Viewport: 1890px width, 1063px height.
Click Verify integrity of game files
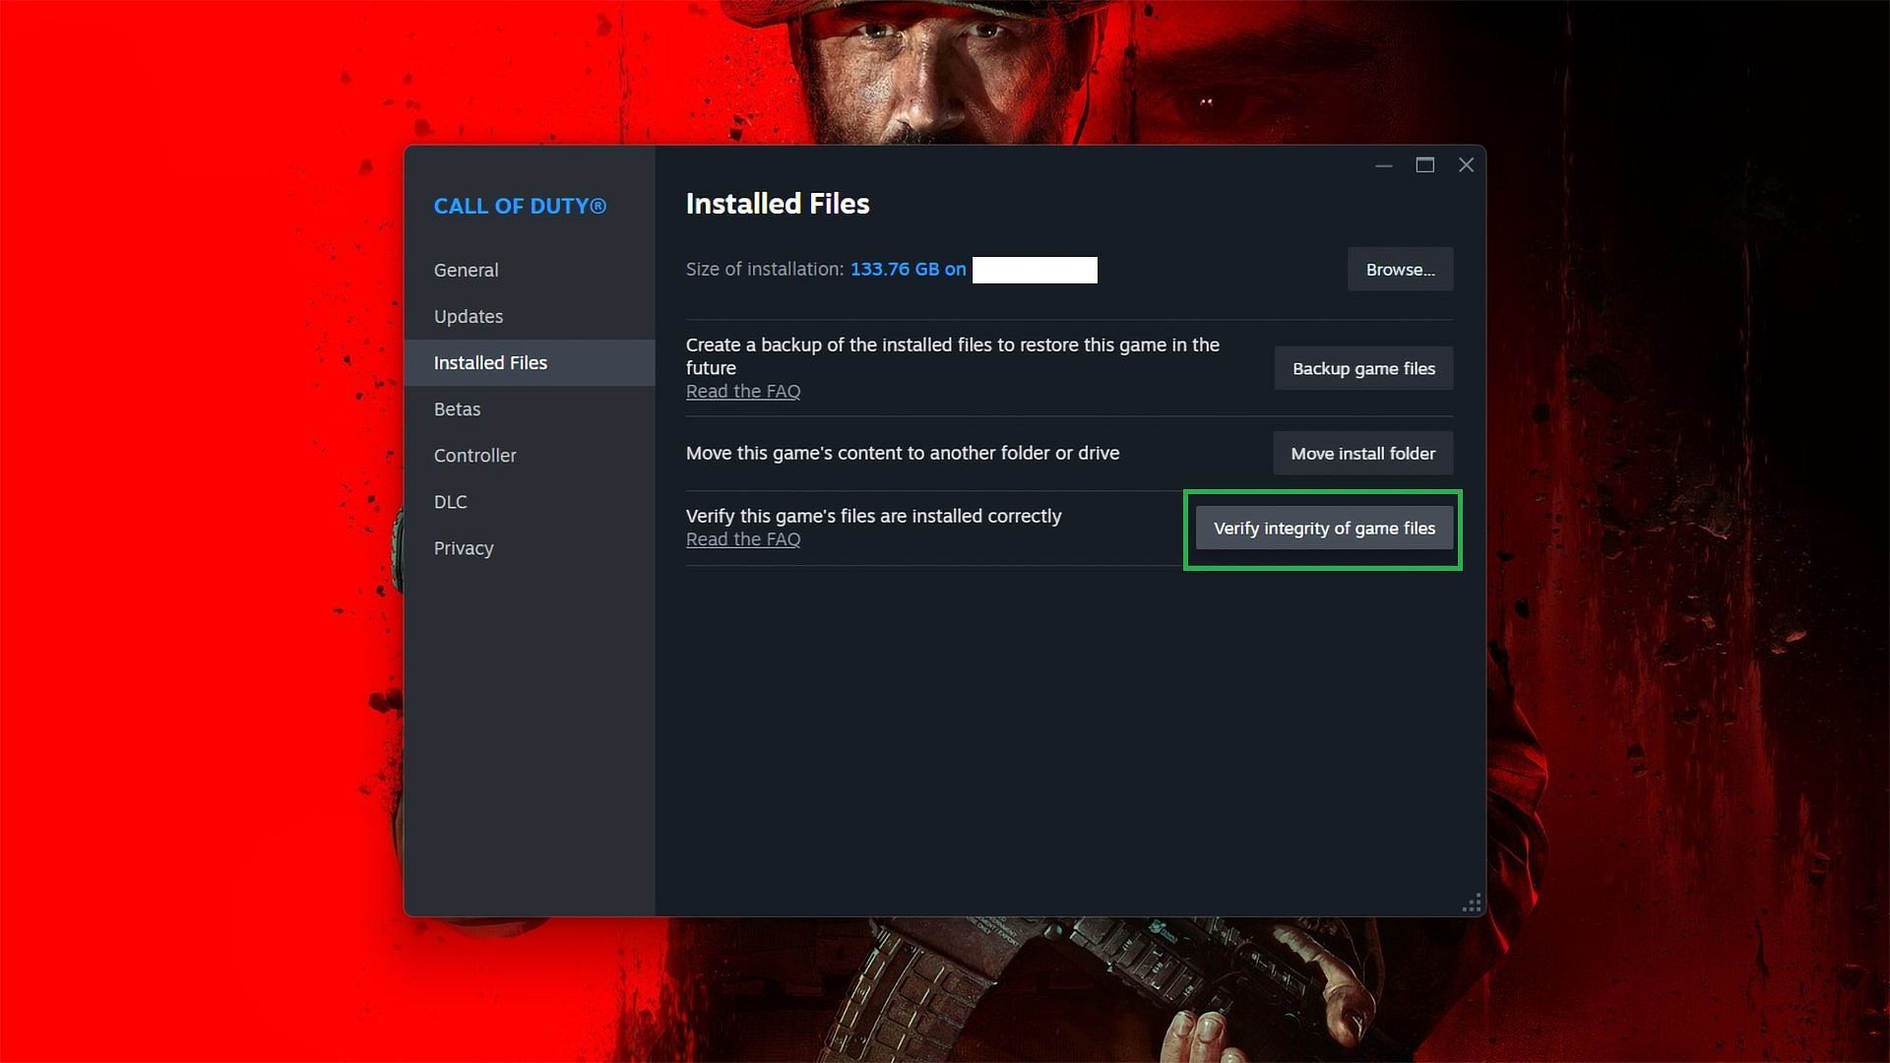click(1324, 527)
